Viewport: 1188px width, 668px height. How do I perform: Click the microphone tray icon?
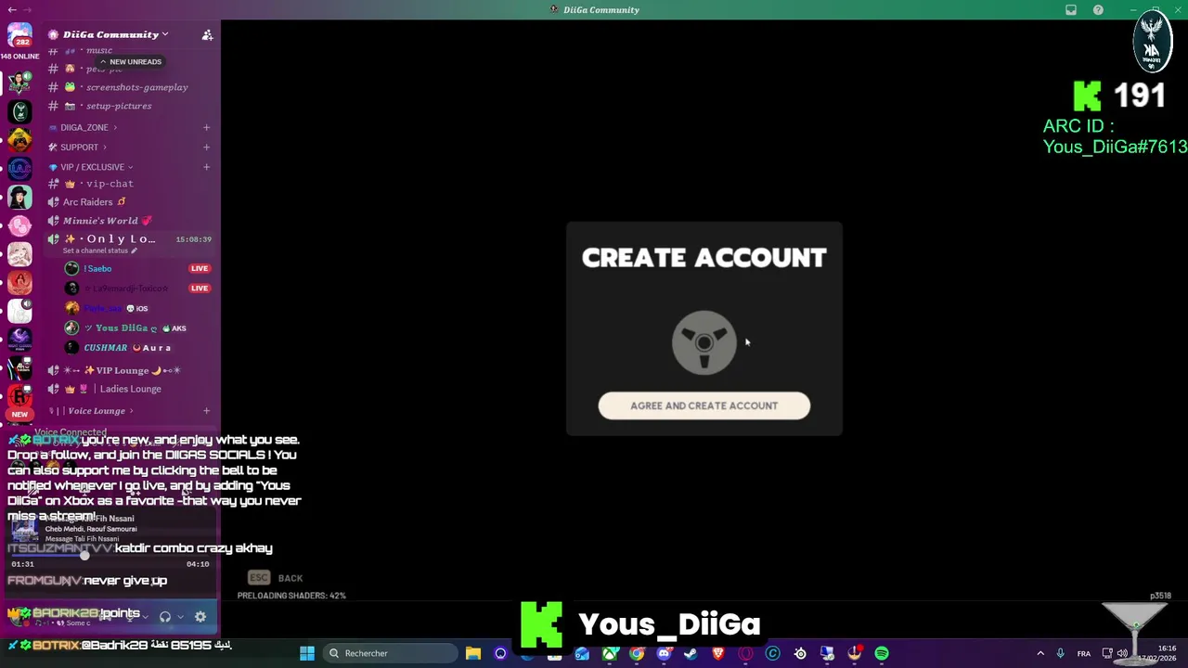(1061, 653)
